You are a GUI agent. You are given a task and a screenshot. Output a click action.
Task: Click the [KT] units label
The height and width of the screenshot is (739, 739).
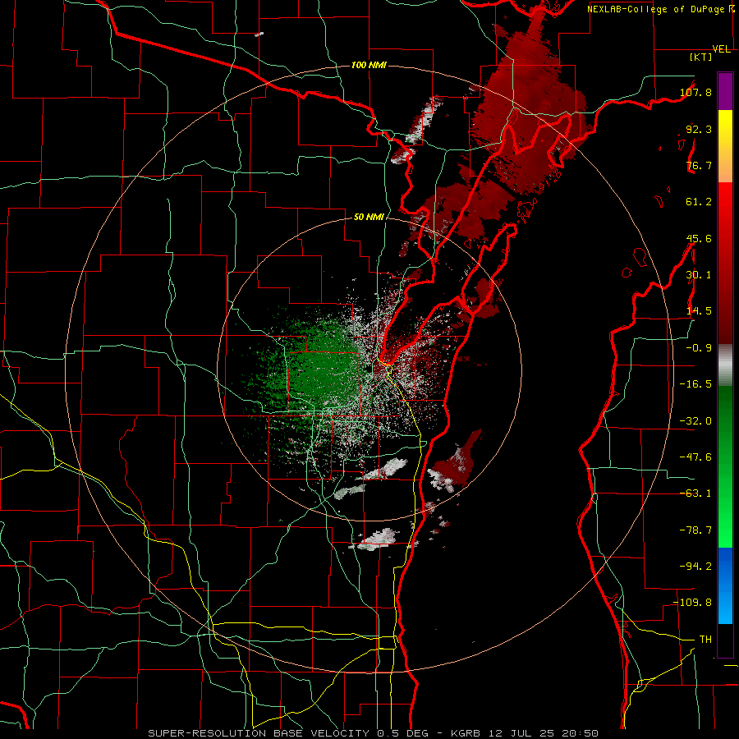[701, 57]
